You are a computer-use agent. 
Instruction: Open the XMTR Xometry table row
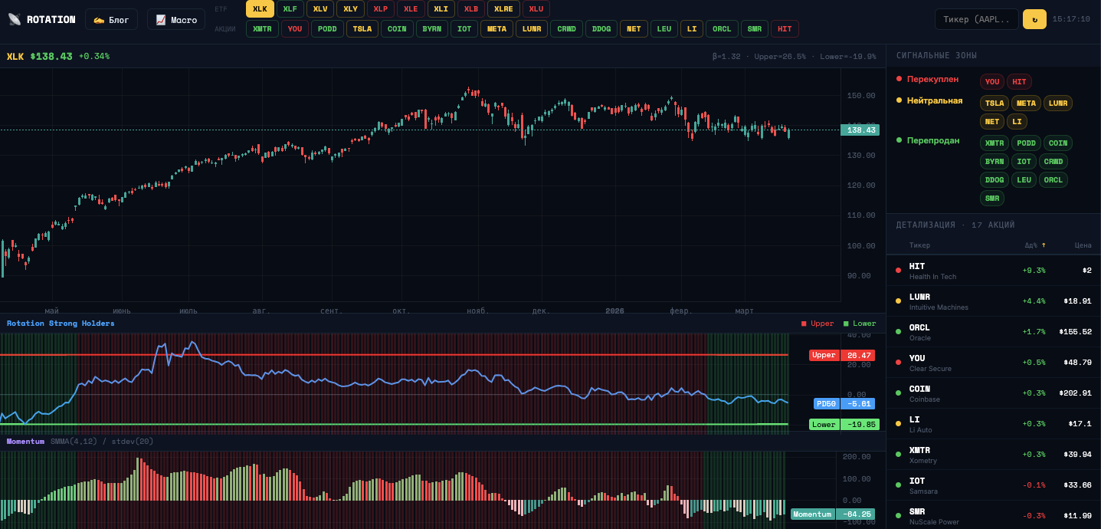point(994,455)
